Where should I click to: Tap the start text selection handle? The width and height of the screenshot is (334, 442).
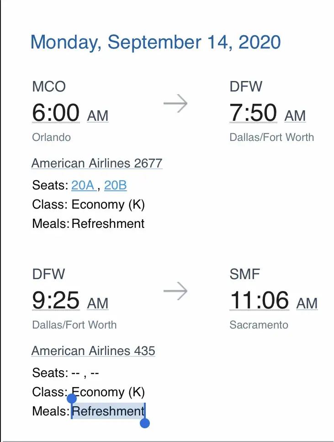click(72, 398)
